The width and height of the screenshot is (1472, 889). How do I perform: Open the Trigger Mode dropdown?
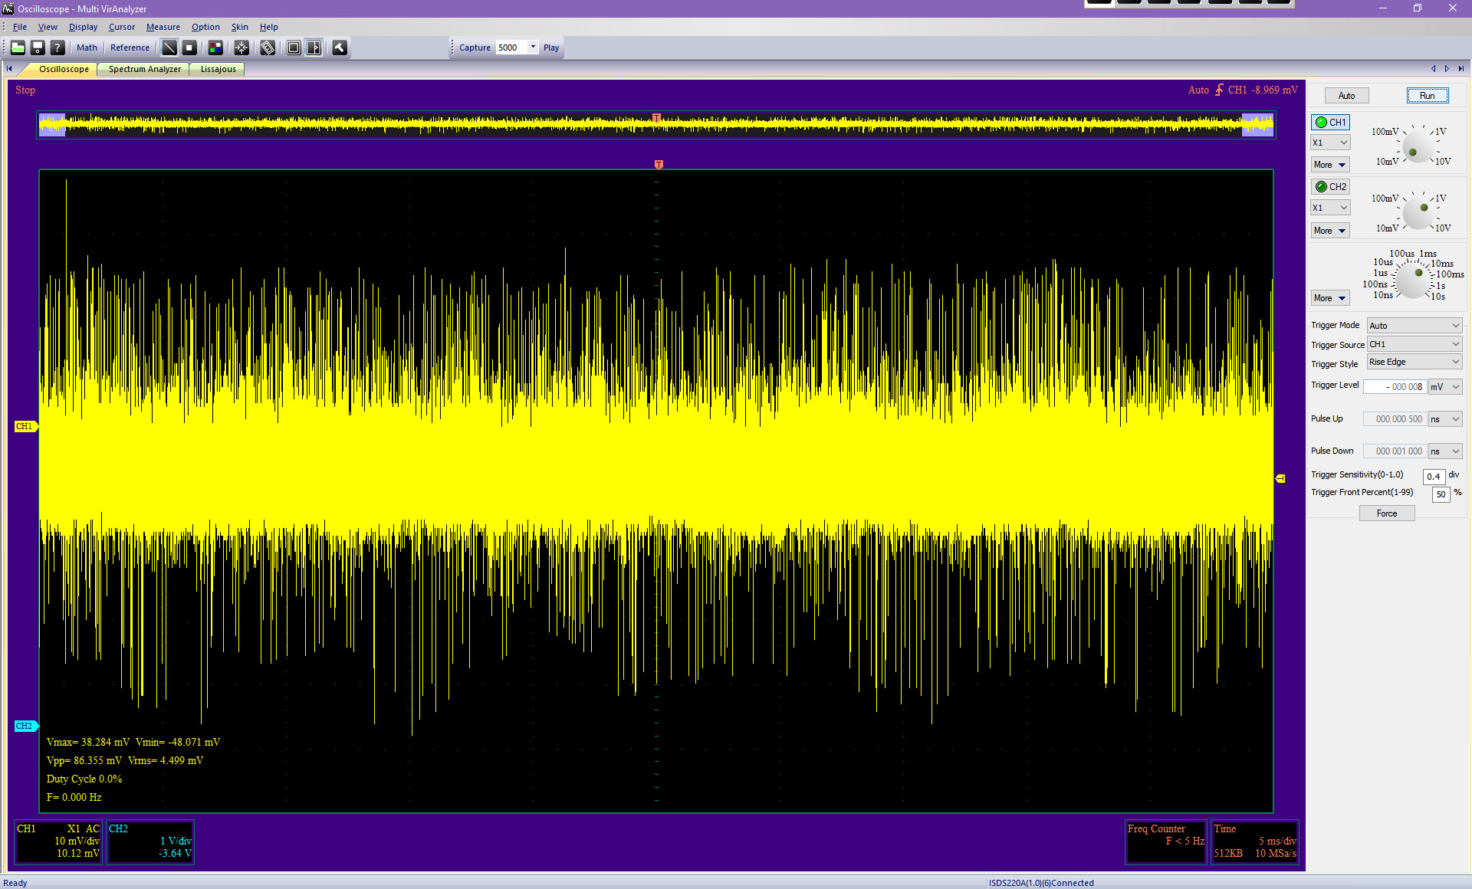click(1414, 325)
